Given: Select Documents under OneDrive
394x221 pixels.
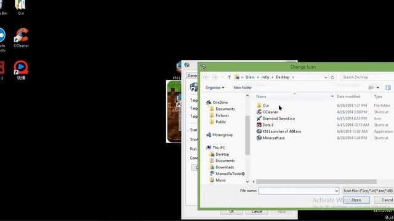Looking at the screenshot, I should coord(225,109).
